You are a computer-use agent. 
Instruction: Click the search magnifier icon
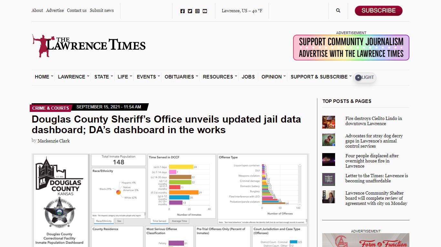pos(338,11)
